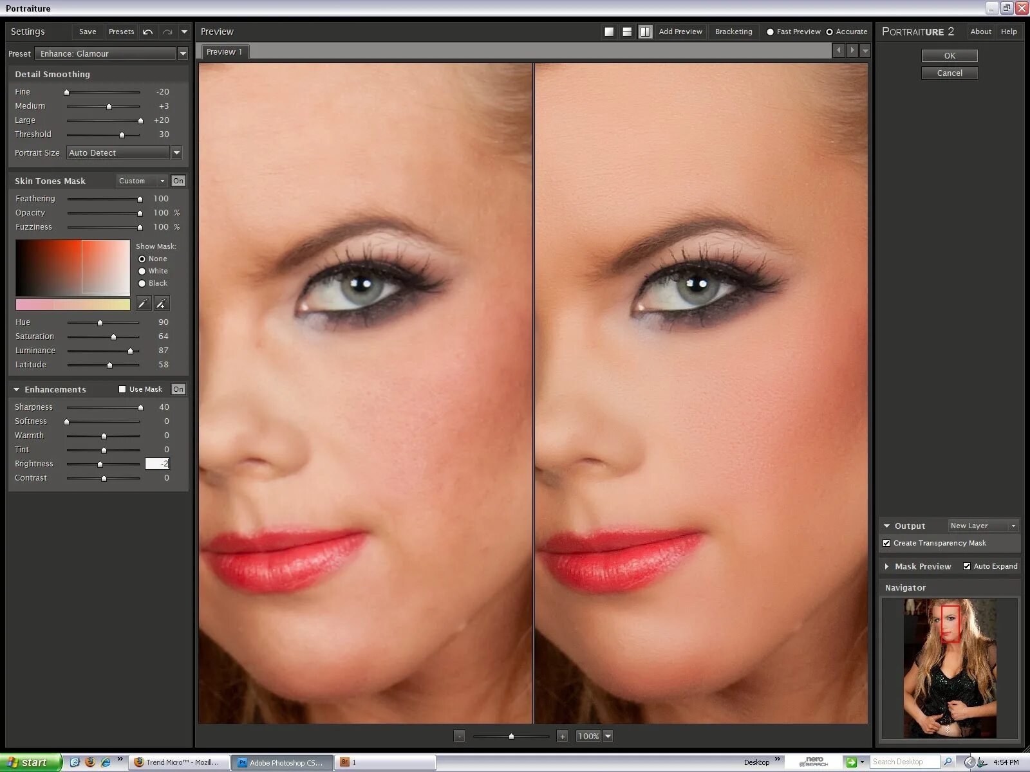1030x772 pixels.
Task: Select White for Show Mask
Action: [x=142, y=271]
